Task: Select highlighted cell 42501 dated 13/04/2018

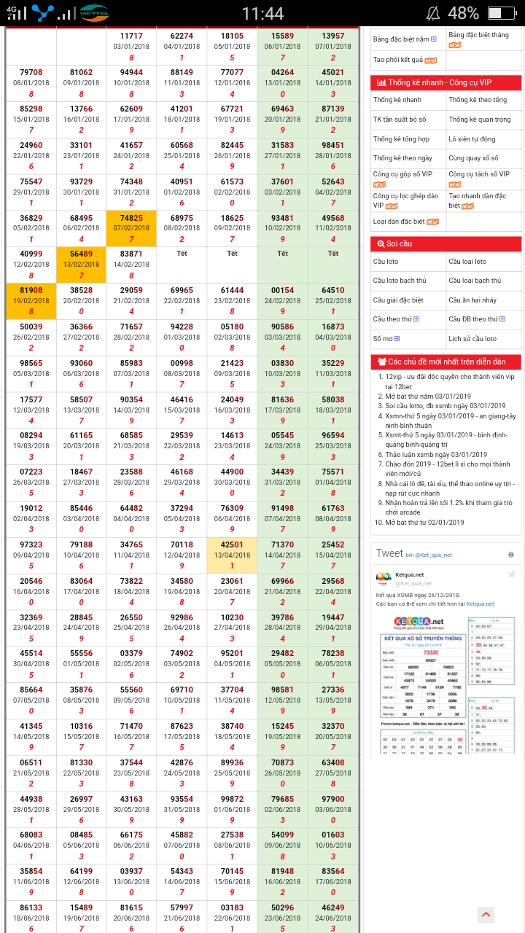Action: tap(232, 555)
